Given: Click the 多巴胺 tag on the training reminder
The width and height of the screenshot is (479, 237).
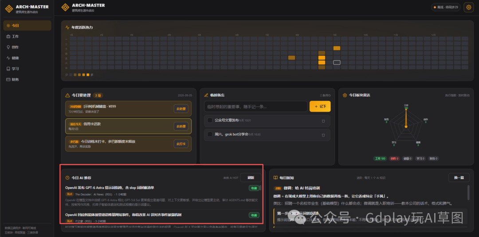Looking at the screenshot, I should 74,142.
